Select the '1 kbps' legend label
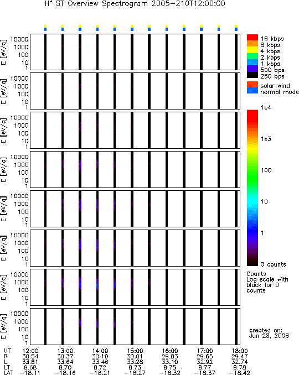Image resolution: width=299 pixels, height=375 pixels. click(270, 64)
